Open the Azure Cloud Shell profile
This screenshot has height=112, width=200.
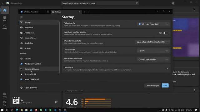39,79
